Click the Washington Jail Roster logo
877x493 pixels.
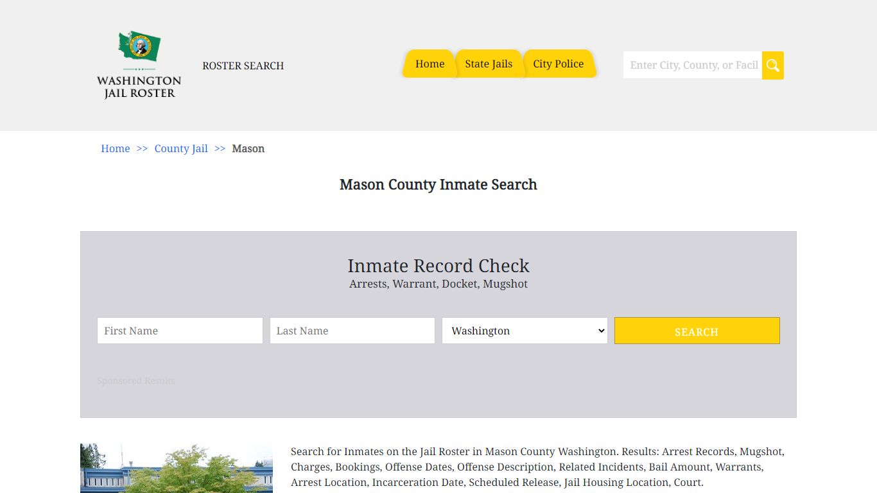pyautogui.click(x=139, y=65)
